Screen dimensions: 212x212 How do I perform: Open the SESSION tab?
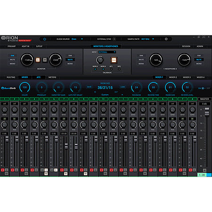186,46
